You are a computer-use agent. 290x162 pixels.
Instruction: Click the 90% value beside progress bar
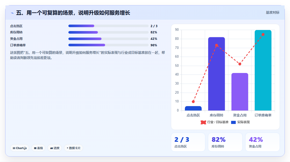(154, 45)
